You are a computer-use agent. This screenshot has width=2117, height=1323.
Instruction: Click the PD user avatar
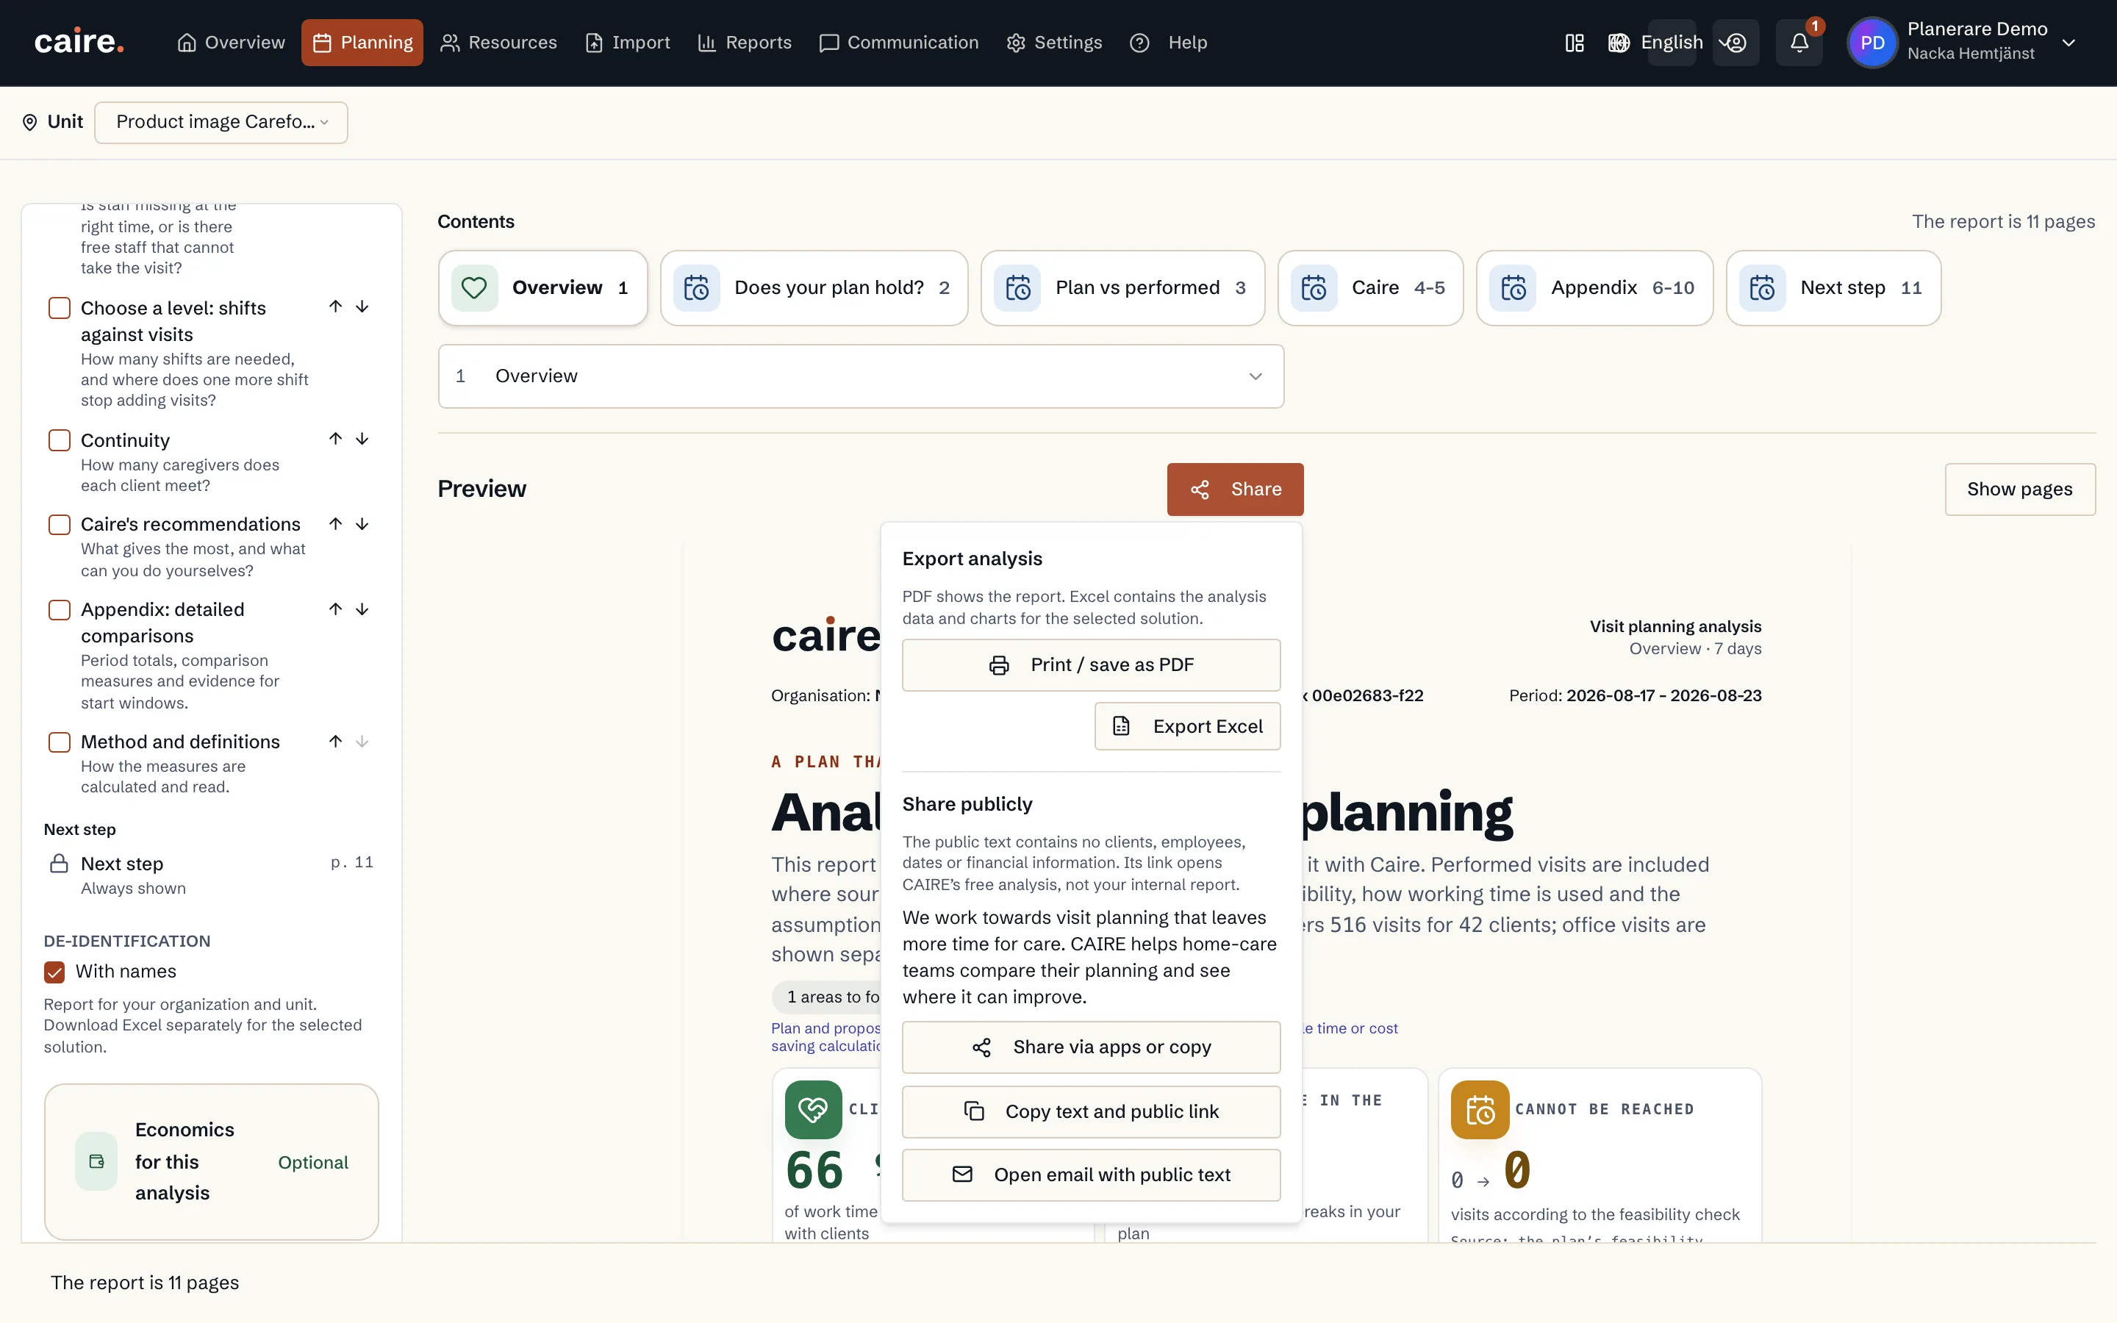(1872, 43)
